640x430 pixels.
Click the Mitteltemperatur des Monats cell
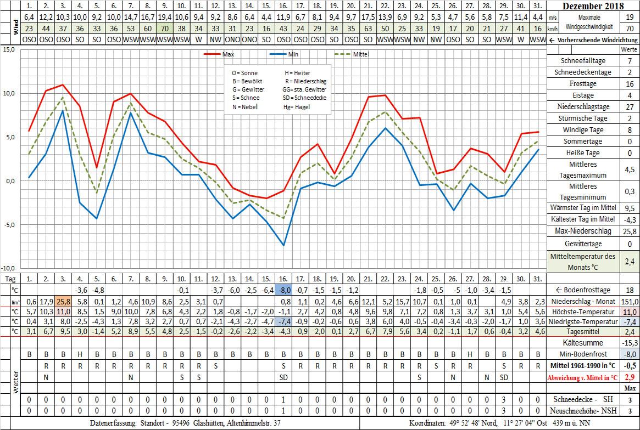click(582, 261)
